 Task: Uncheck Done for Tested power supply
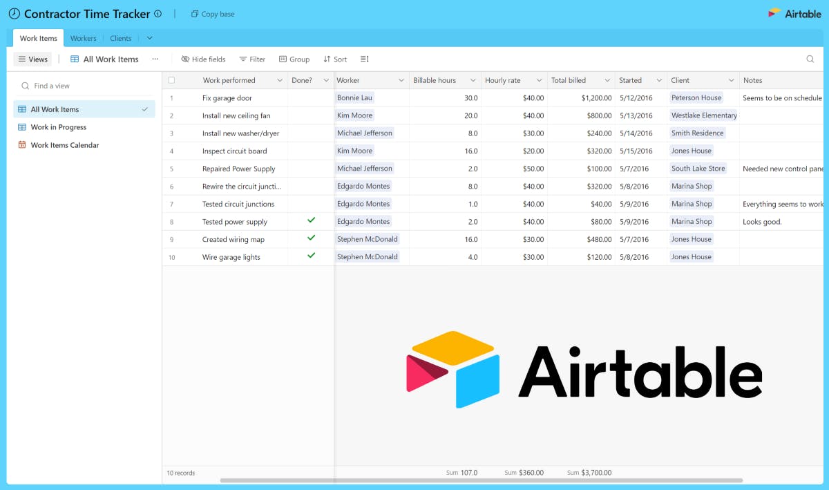coord(310,221)
